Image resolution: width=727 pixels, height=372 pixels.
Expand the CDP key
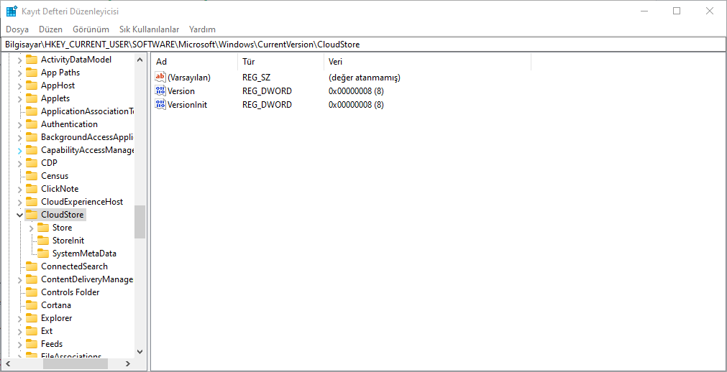click(x=19, y=163)
